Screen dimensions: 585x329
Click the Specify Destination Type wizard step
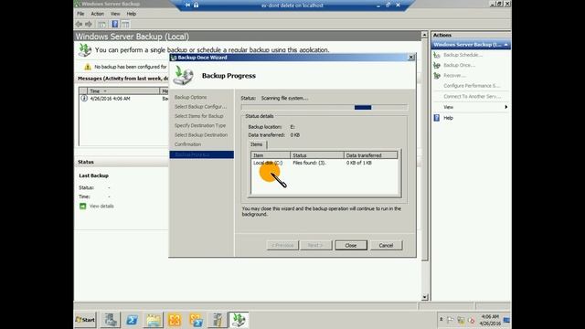(200, 125)
